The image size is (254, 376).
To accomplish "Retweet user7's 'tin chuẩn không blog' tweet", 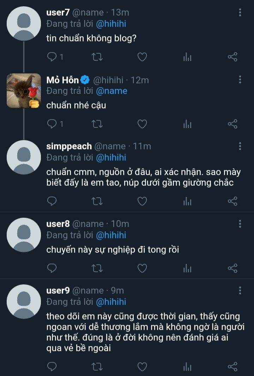I will 97,56.
